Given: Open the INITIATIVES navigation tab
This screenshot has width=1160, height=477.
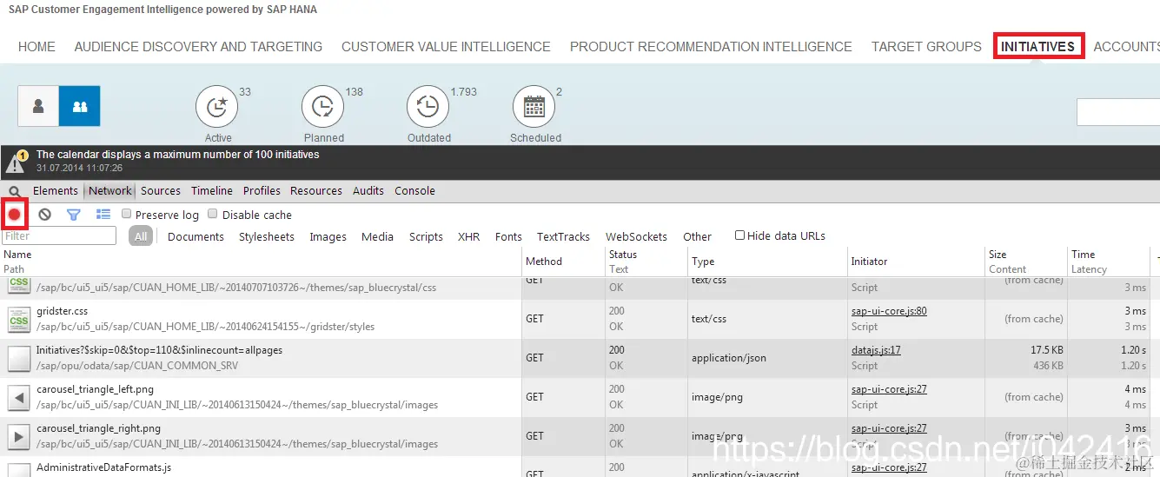Looking at the screenshot, I should point(1037,47).
